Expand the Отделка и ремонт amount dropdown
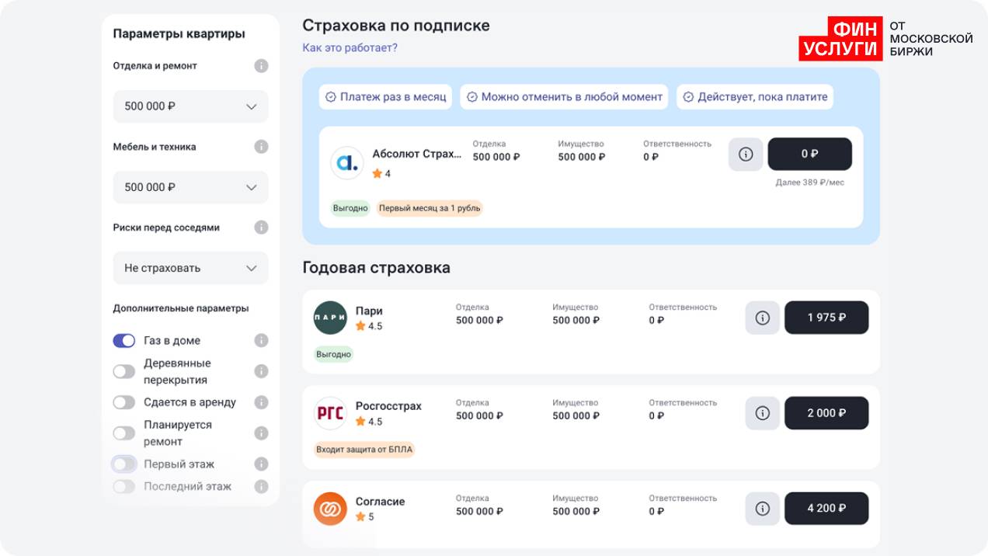988x556 pixels. click(190, 106)
